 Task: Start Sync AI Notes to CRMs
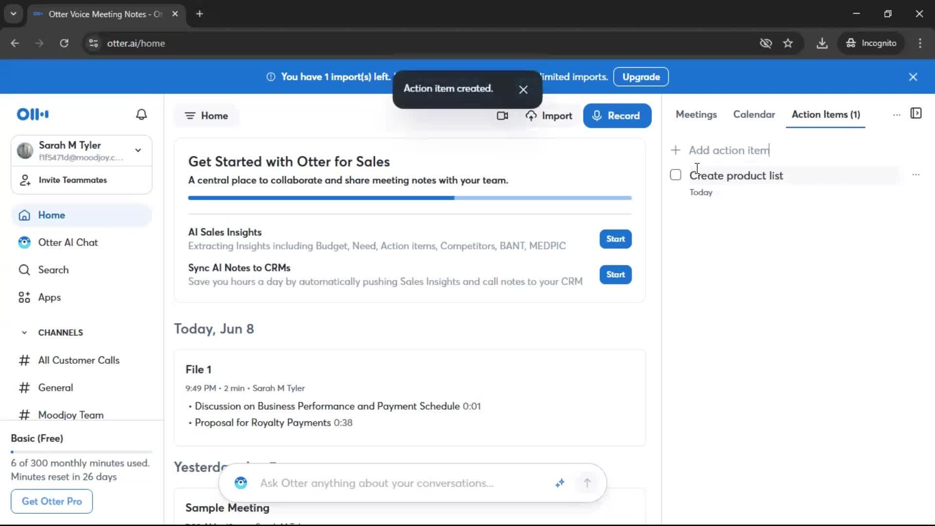click(616, 275)
